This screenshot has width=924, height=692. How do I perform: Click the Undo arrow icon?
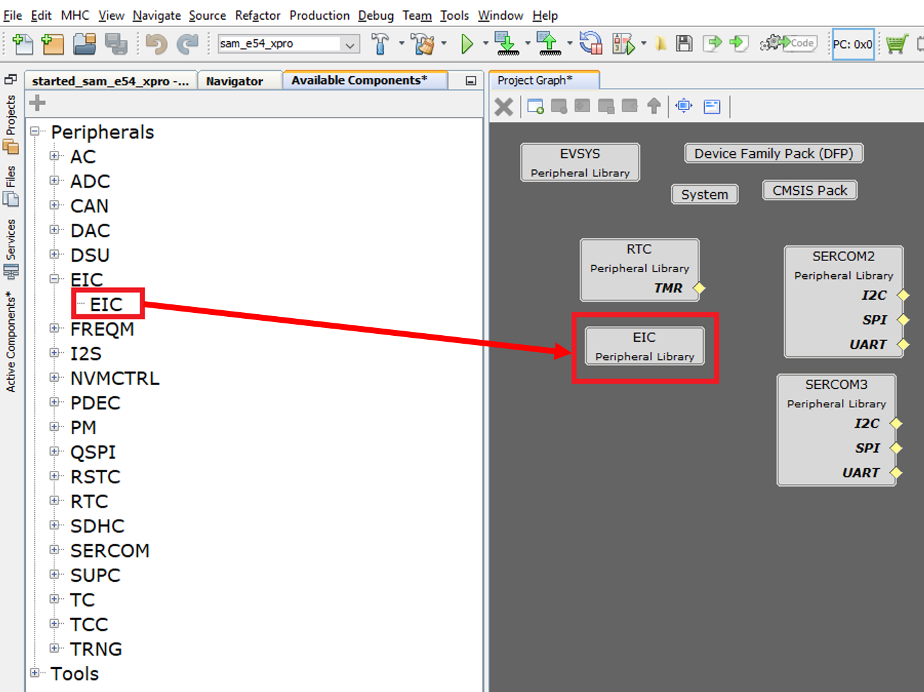pyautogui.click(x=156, y=44)
